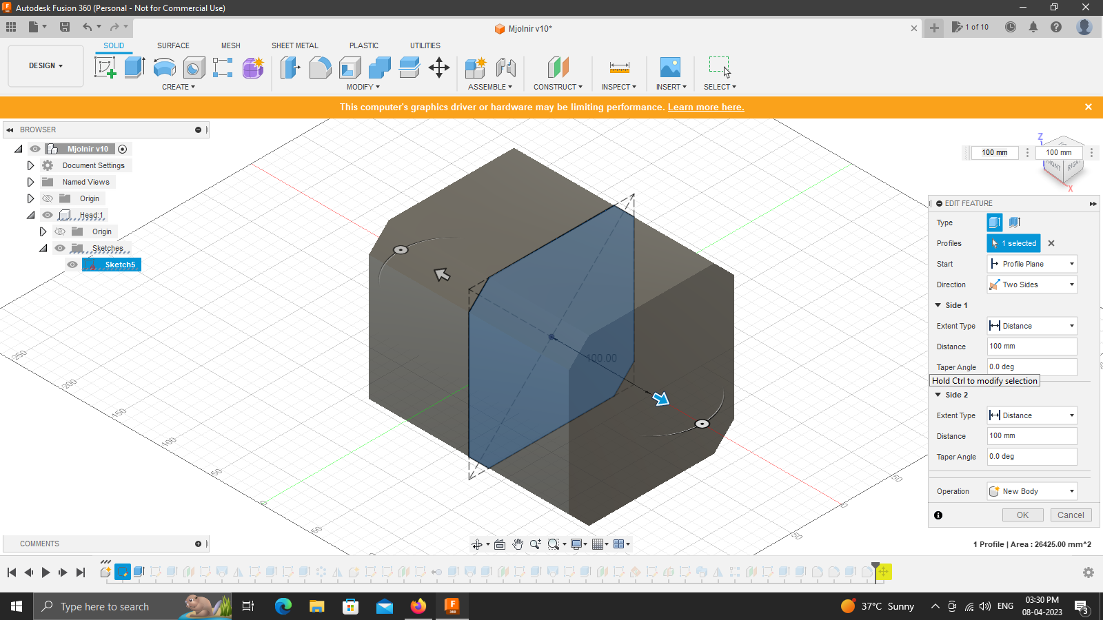The width and height of the screenshot is (1103, 620).
Task: Click the Side 1 Distance input field
Action: (x=1031, y=347)
